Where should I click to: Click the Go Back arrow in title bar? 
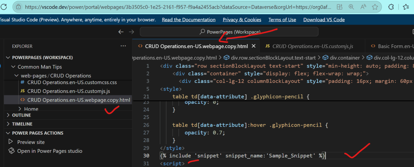point(121,32)
